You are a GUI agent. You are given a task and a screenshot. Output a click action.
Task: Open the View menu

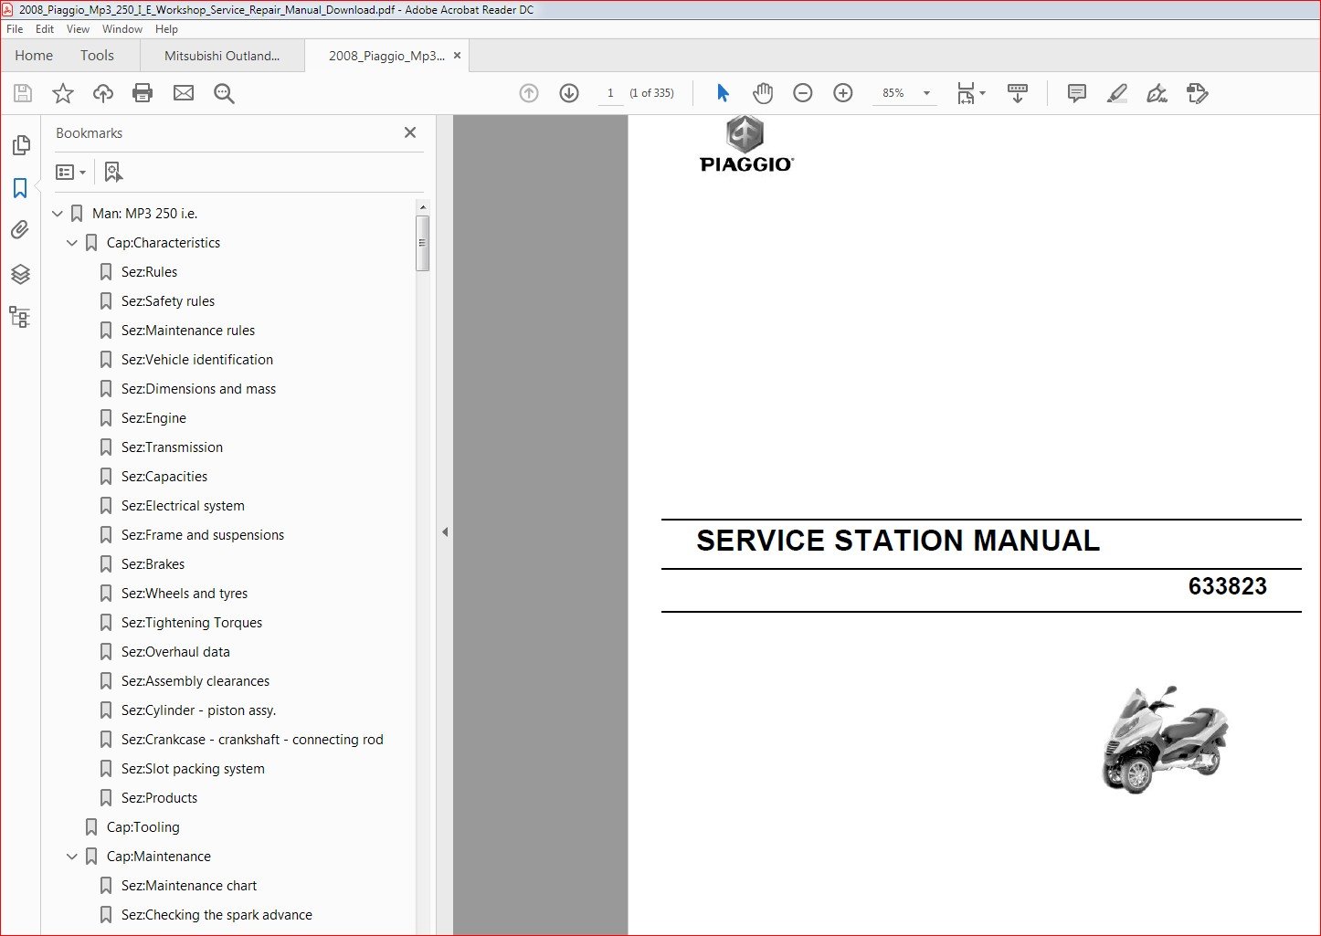coord(78,29)
